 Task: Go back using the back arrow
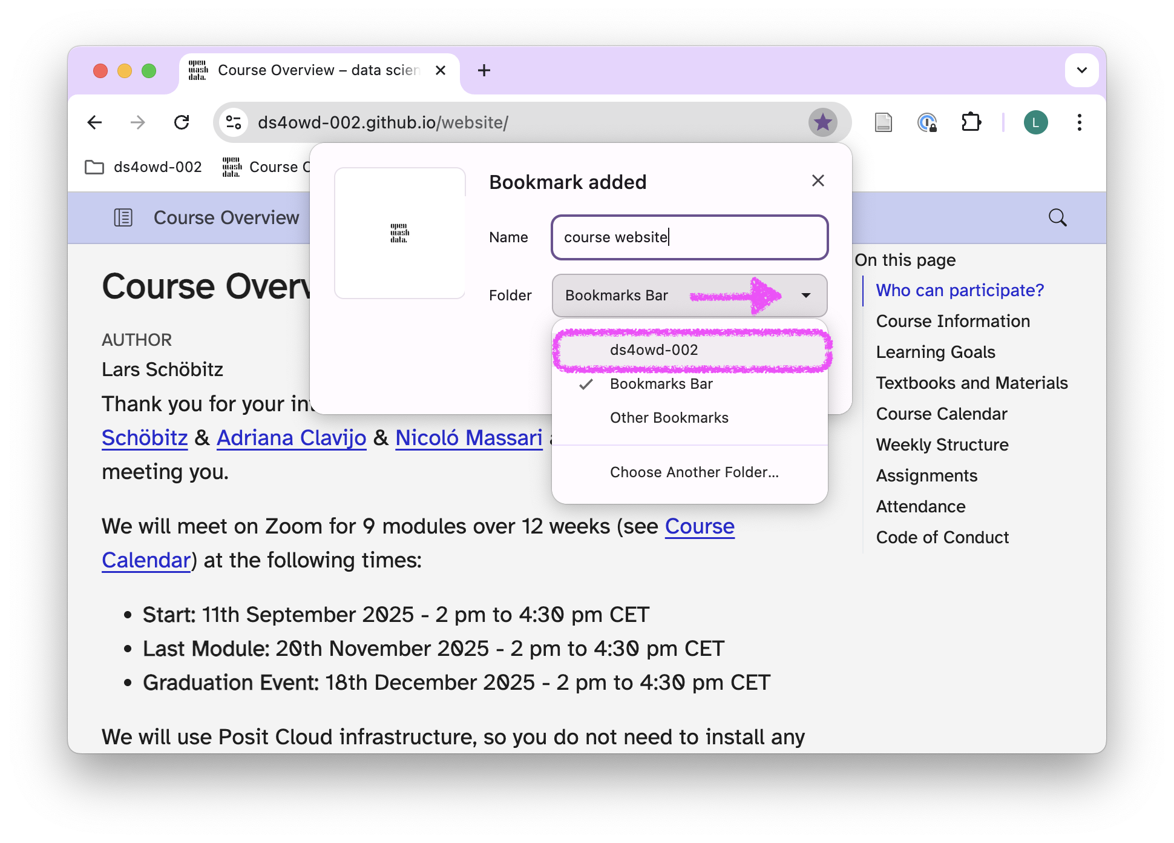click(95, 123)
